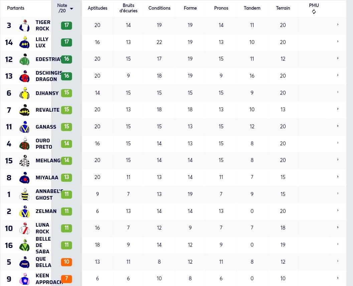Screen dimensions: 353x286
Task: Click Revalite's black and yellow silk icon
Action: coord(24,110)
